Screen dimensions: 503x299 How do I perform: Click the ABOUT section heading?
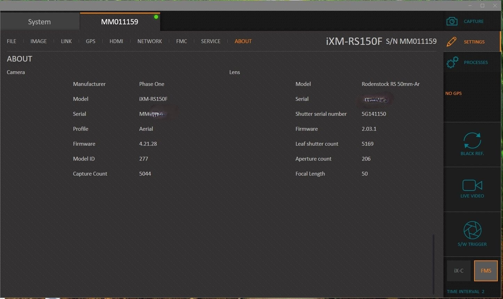pos(19,59)
